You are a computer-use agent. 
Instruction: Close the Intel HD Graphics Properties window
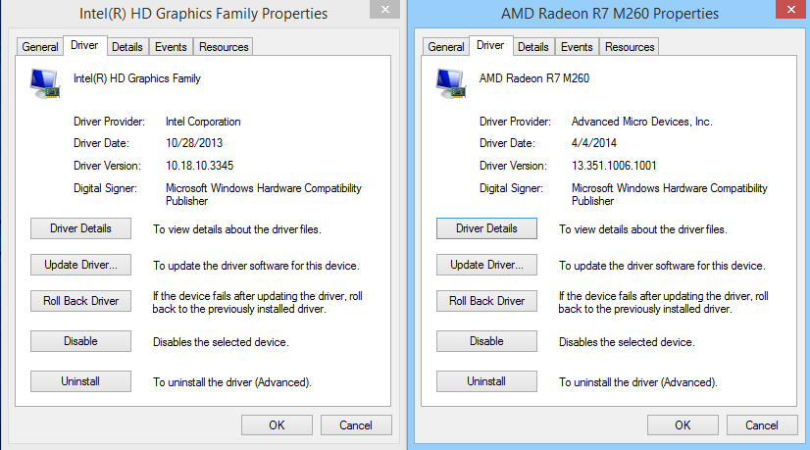click(384, 9)
